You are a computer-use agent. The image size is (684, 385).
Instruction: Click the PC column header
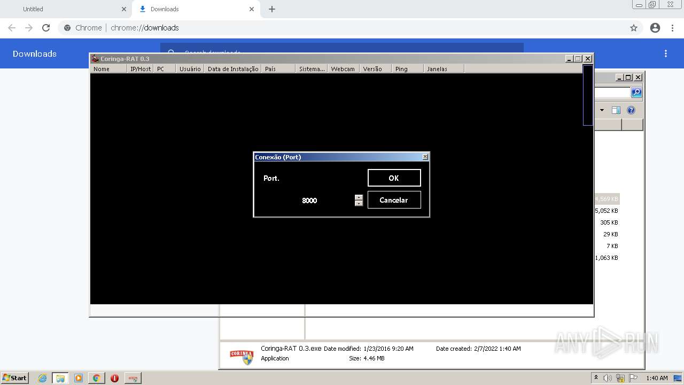[165, 69]
